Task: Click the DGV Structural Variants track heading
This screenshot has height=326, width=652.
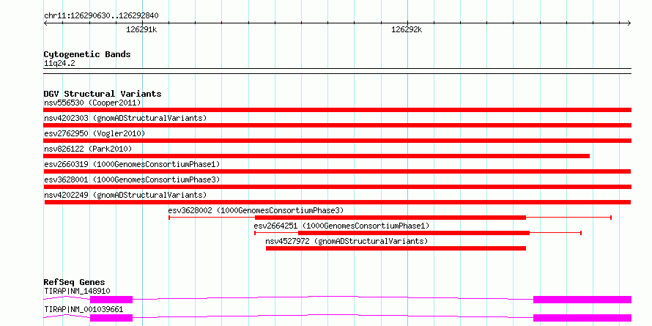Action: click(103, 94)
